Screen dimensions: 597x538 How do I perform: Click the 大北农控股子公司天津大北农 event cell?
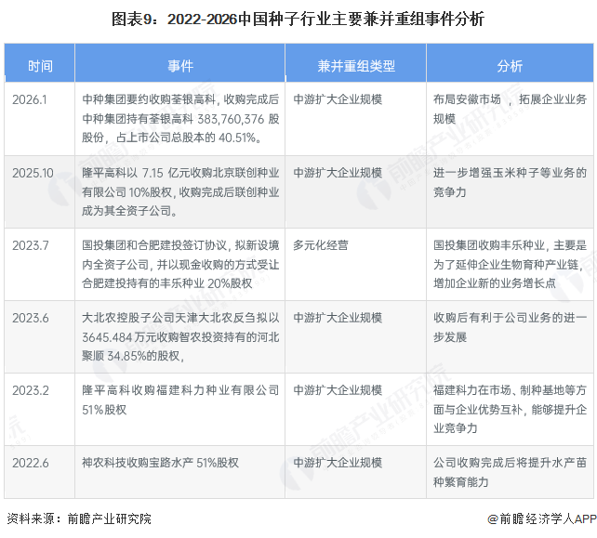[180, 336]
